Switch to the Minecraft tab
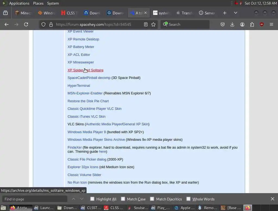This screenshot has width=278, height=211. click(23, 13)
